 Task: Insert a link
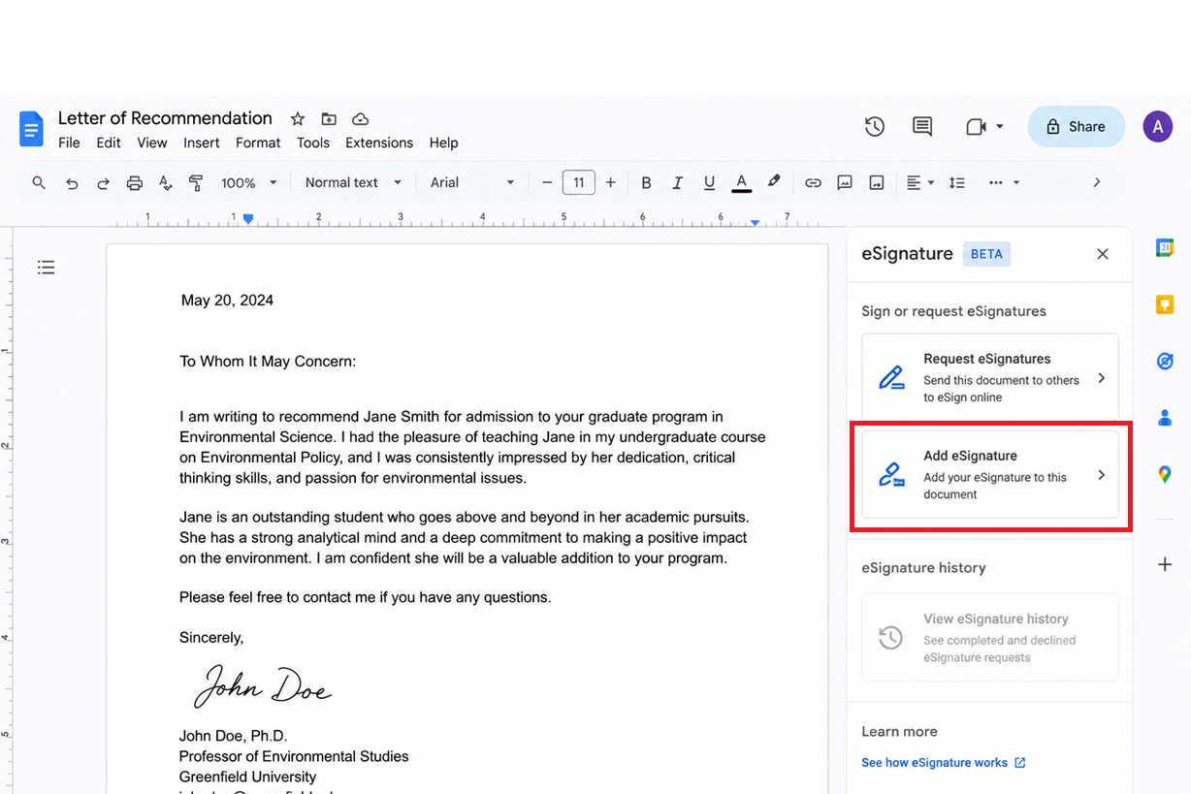[813, 182]
